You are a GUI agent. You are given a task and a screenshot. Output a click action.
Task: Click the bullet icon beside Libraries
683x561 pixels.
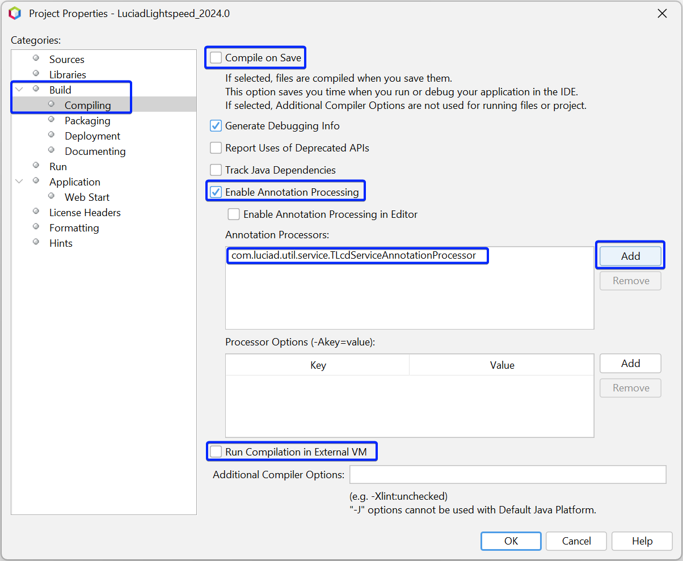click(36, 73)
